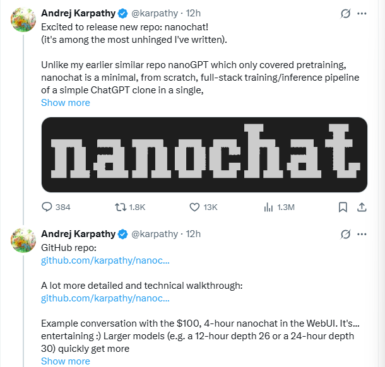385x367 pixels.
Task: Bookmark the nanochat release tweet
Action: [x=343, y=207]
